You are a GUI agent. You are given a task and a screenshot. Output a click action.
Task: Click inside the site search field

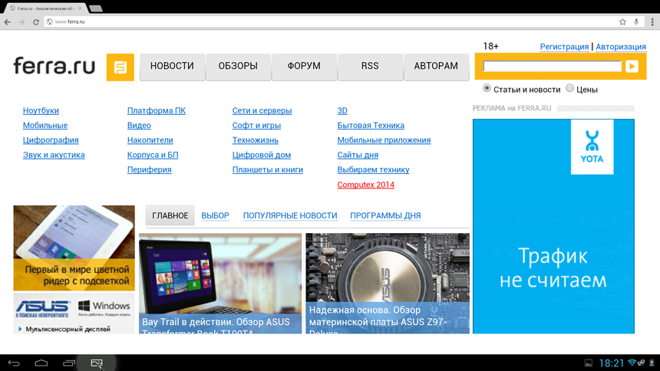point(553,67)
